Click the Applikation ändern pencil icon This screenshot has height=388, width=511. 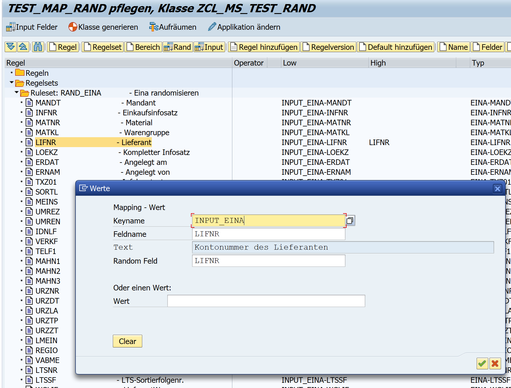pos(212,27)
